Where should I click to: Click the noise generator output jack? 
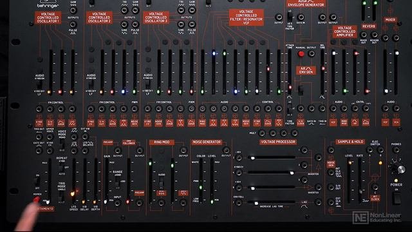(x=226, y=150)
